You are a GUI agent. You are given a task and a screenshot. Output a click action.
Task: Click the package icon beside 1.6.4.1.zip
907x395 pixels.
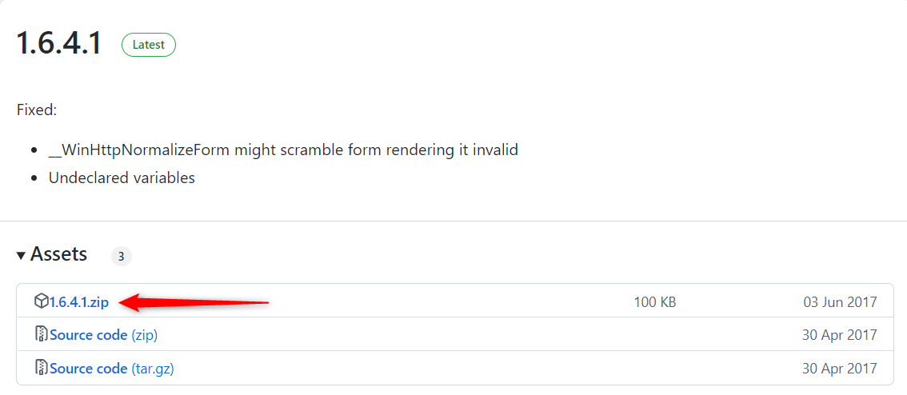click(41, 301)
